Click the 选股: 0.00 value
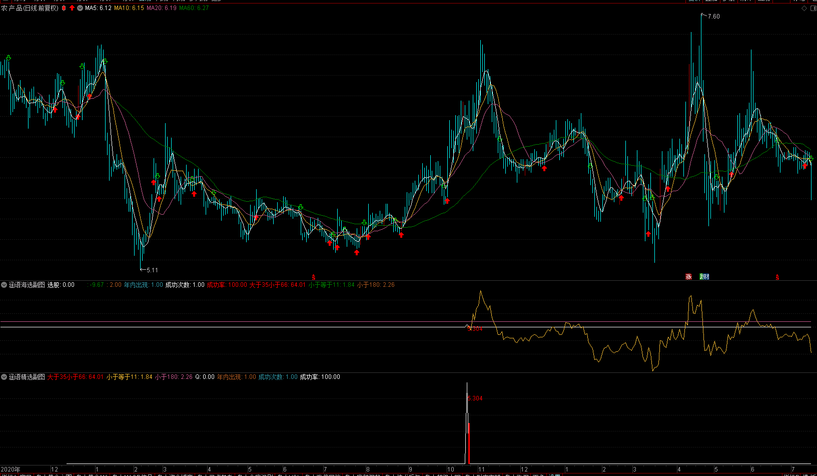 pyautogui.click(x=61, y=285)
